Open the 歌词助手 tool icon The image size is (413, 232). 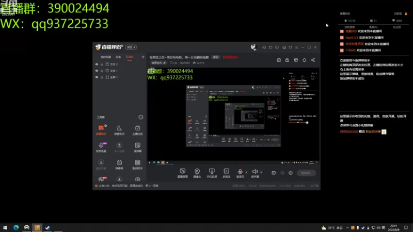pyautogui.click(x=137, y=164)
